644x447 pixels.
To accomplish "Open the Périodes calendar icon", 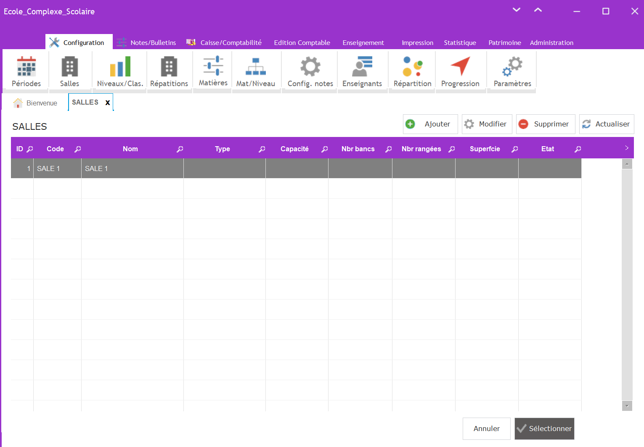I will pos(26,67).
